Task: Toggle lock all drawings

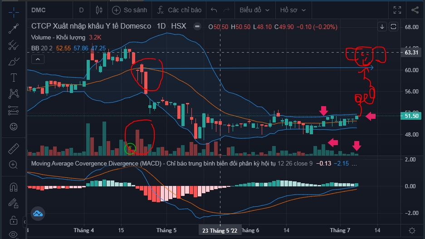Action: click(x=14, y=221)
